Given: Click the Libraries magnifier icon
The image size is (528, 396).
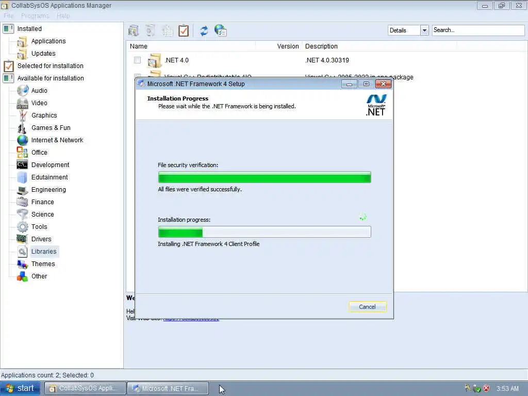Looking at the screenshot, I should click(x=23, y=252).
